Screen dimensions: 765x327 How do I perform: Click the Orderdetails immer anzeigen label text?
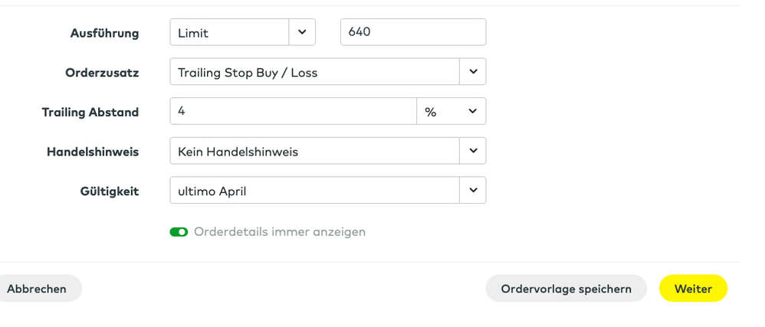280,231
